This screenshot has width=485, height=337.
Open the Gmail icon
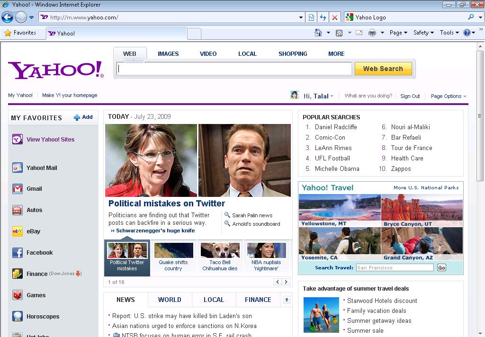[x=18, y=188]
